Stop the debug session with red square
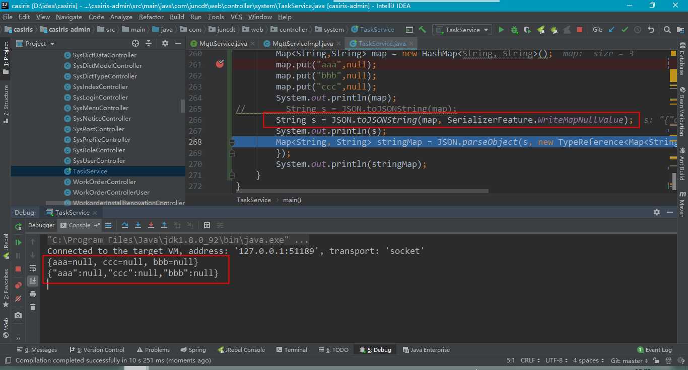The height and width of the screenshot is (370, 688). (19, 269)
